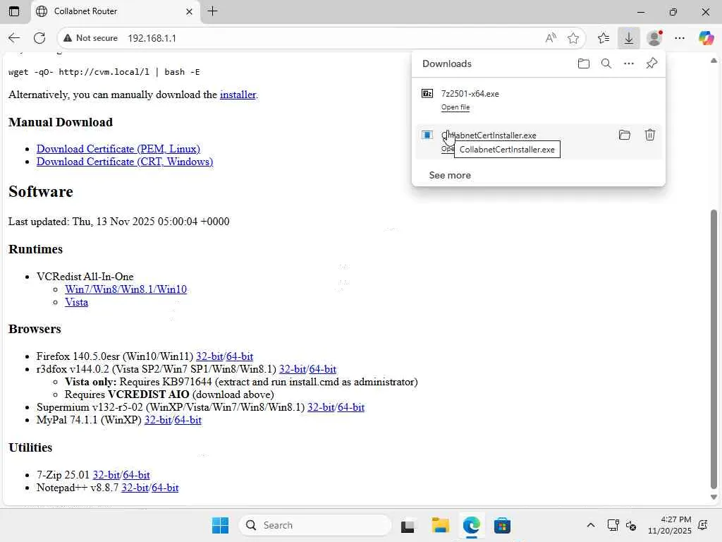Download r3dfox v144.0.2 32-bit
Screen dimensions: 722x542
[x=293, y=369]
